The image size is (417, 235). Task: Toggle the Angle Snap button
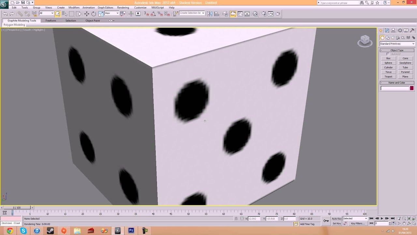point(153,14)
